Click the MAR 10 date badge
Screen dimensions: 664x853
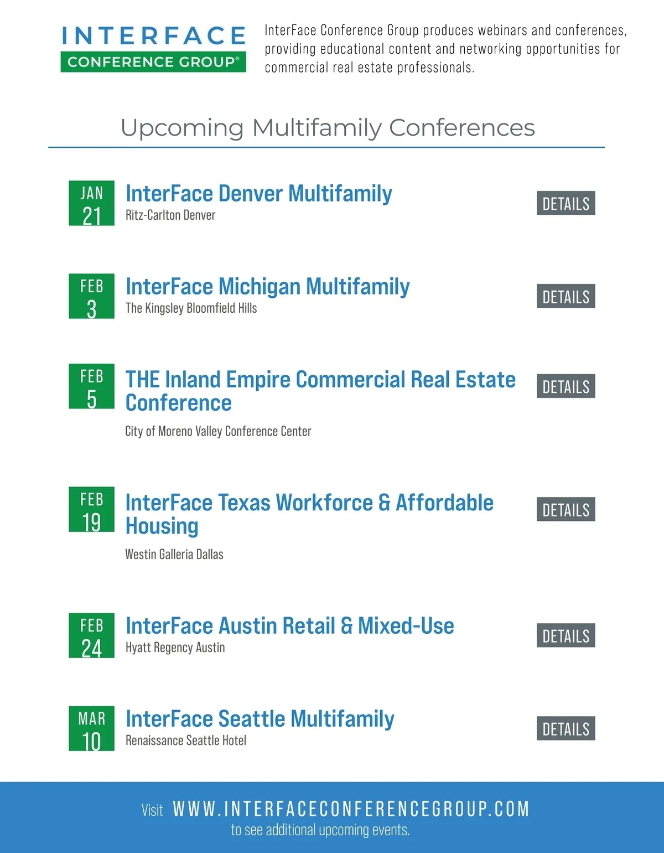point(91,728)
